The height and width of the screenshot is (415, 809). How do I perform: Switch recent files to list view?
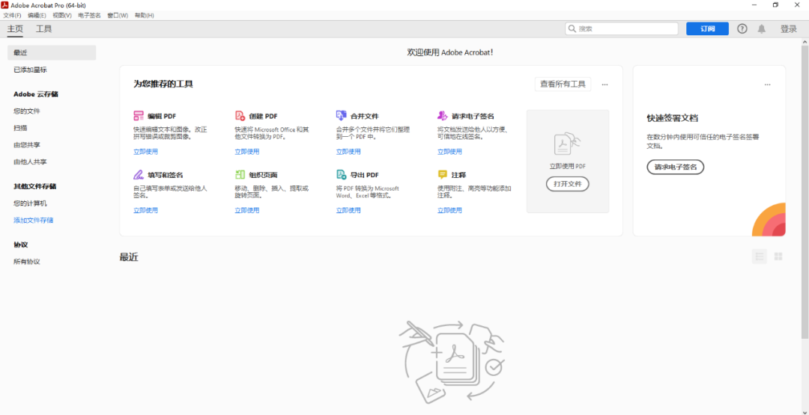point(760,256)
